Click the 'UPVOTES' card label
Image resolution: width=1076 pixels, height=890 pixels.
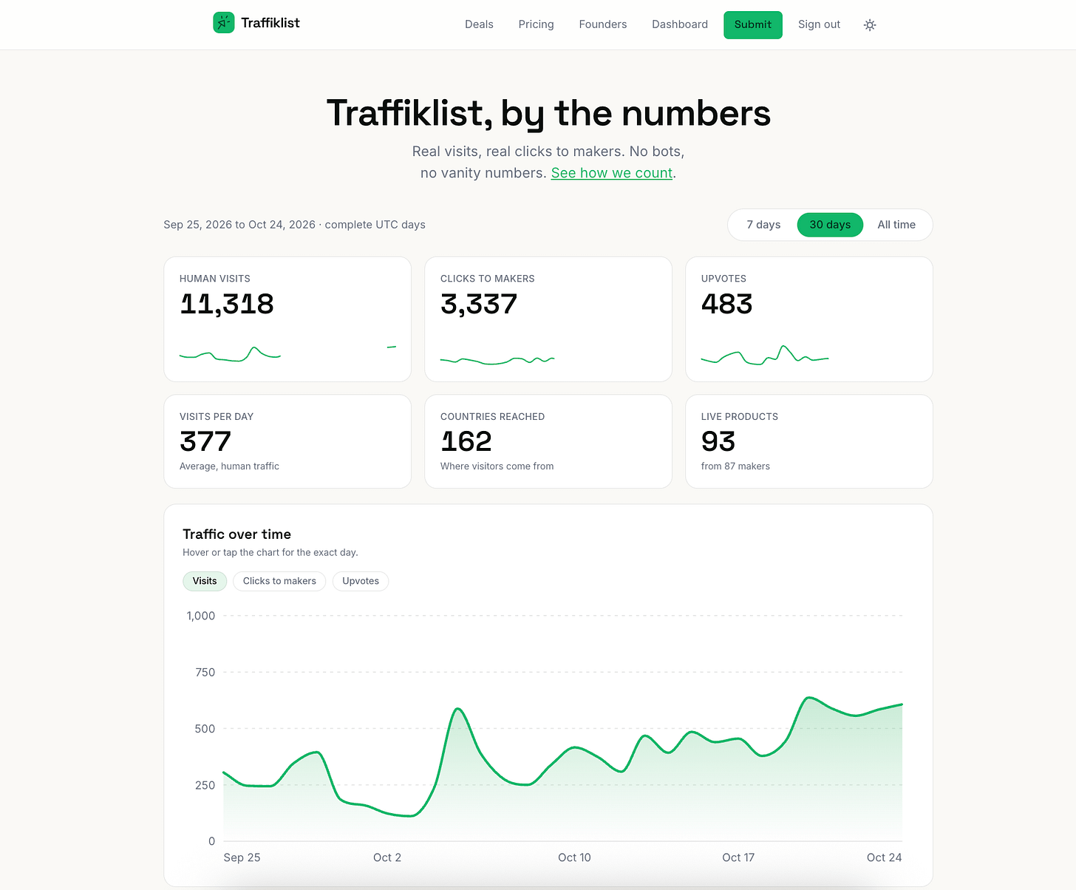pyautogui.click(x=723, y=279)
